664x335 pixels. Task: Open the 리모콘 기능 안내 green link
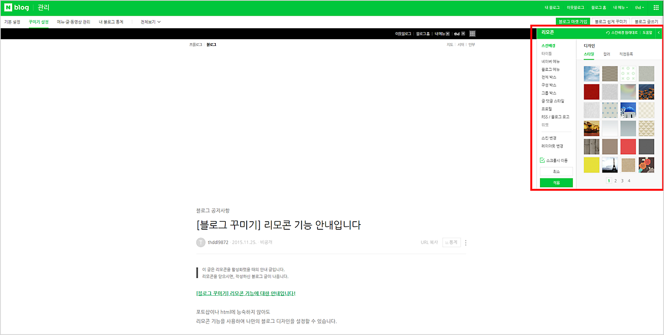(x=246, y=293)
